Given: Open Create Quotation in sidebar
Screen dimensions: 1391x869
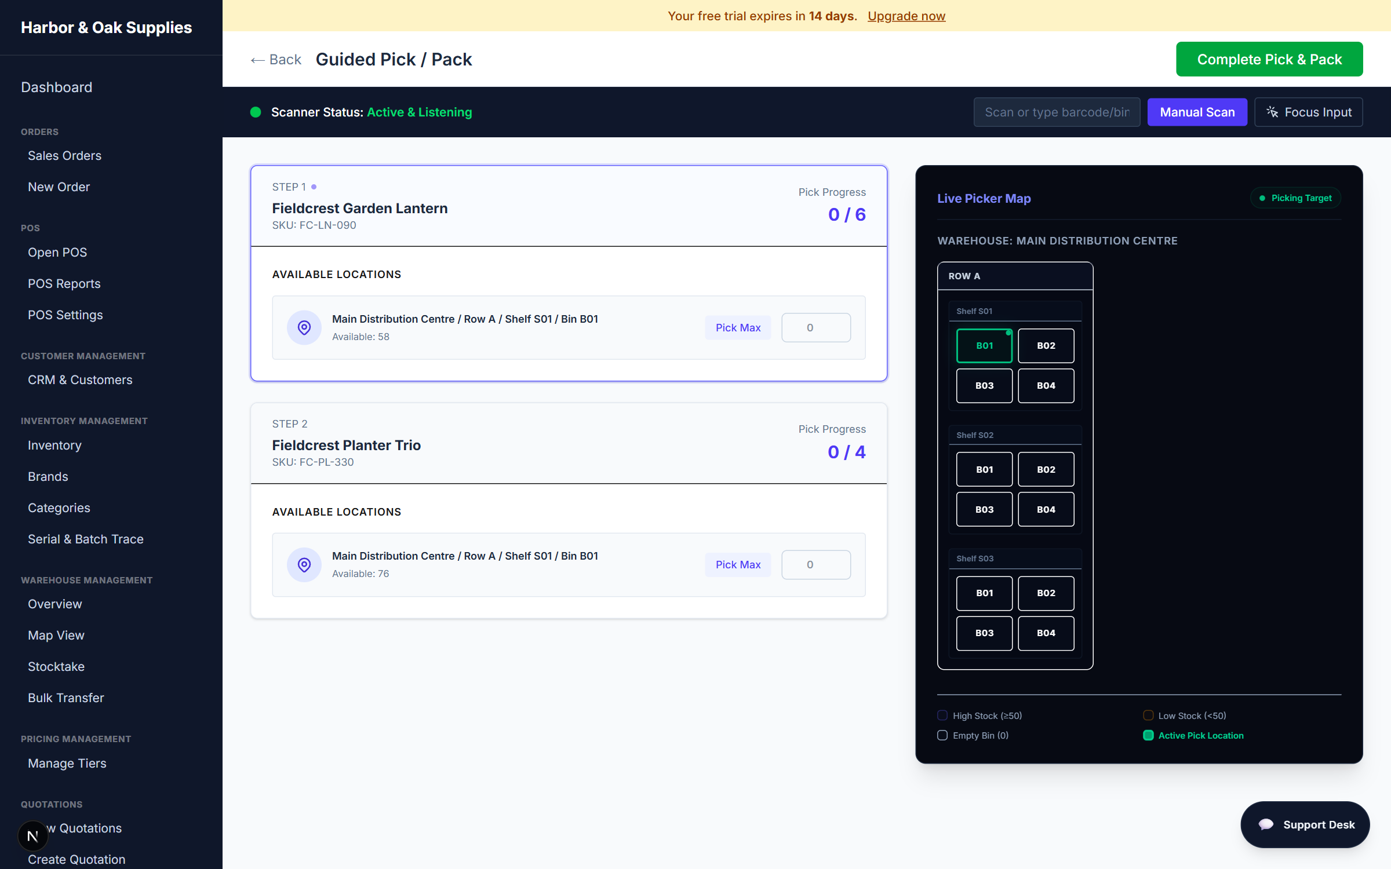Looking at the screenshot, I should 77,860.
